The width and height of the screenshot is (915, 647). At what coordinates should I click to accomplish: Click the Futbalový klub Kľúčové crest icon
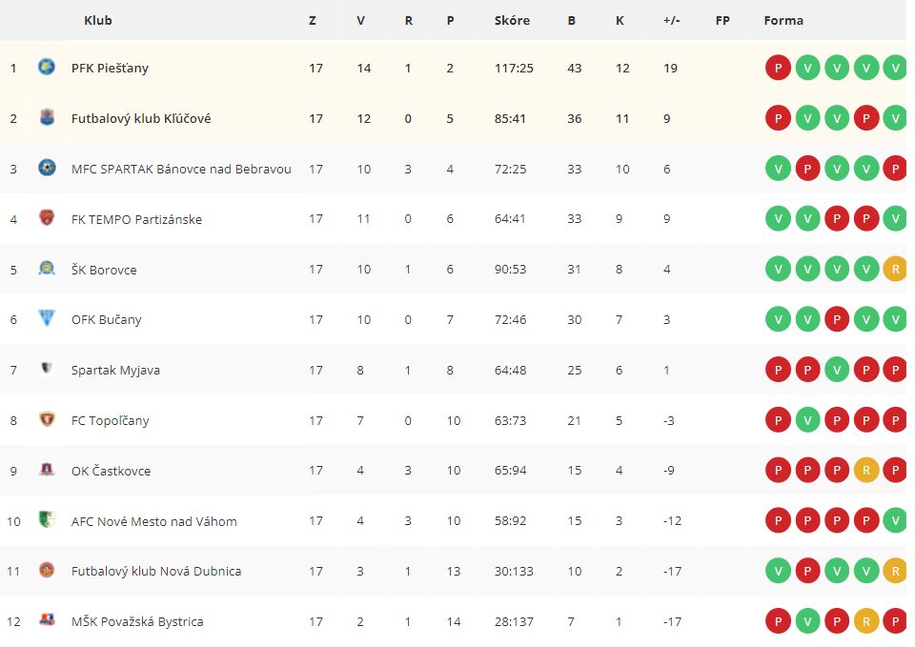pos(47,117)
